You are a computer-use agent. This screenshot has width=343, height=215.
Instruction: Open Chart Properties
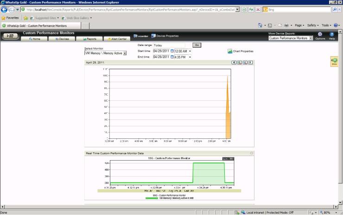tap(240, 51)
